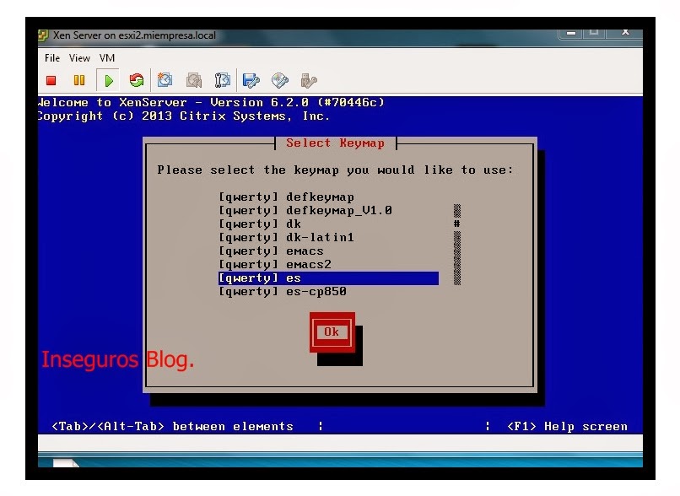The image size is (680, 496).
Task: Click the floppy drive connect icon
Action: coord(251,82)
